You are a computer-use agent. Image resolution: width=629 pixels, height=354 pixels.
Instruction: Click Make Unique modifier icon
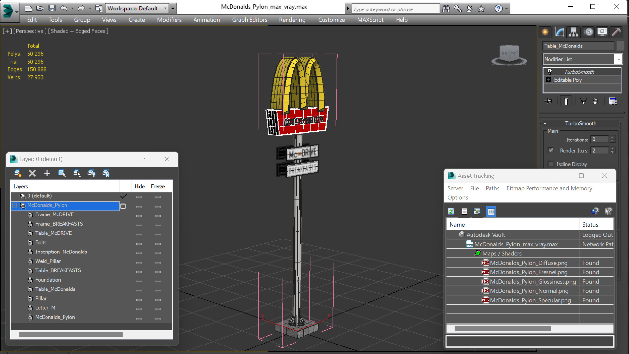(x=583, y=101)
